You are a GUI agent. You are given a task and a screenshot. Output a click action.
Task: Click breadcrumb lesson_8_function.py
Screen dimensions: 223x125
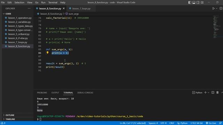click(x=51, y=14)
